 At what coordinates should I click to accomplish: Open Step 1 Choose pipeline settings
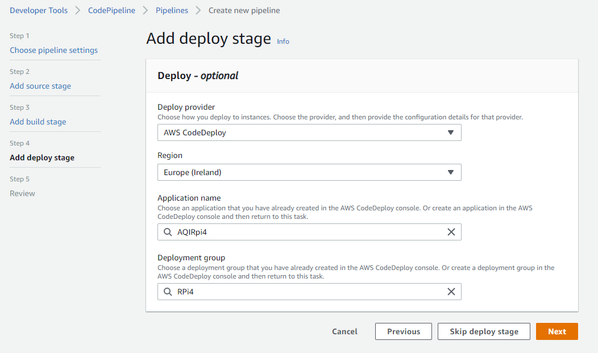54,50
